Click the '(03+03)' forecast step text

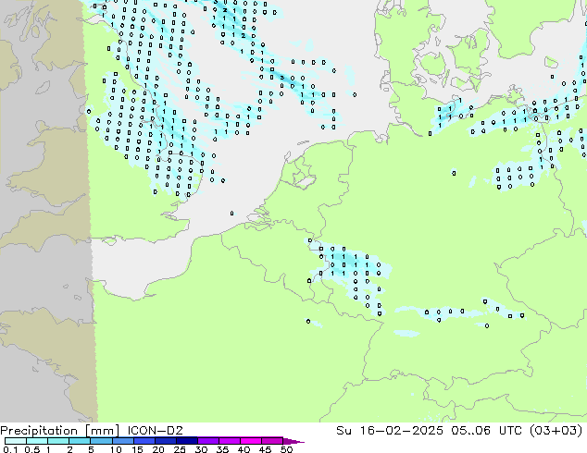[556, 431]
